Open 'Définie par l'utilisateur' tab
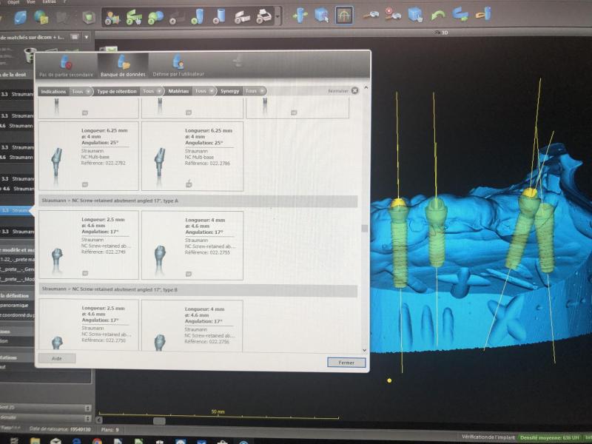This screenshot has width=592, height=444. click(x=178, y=66)
